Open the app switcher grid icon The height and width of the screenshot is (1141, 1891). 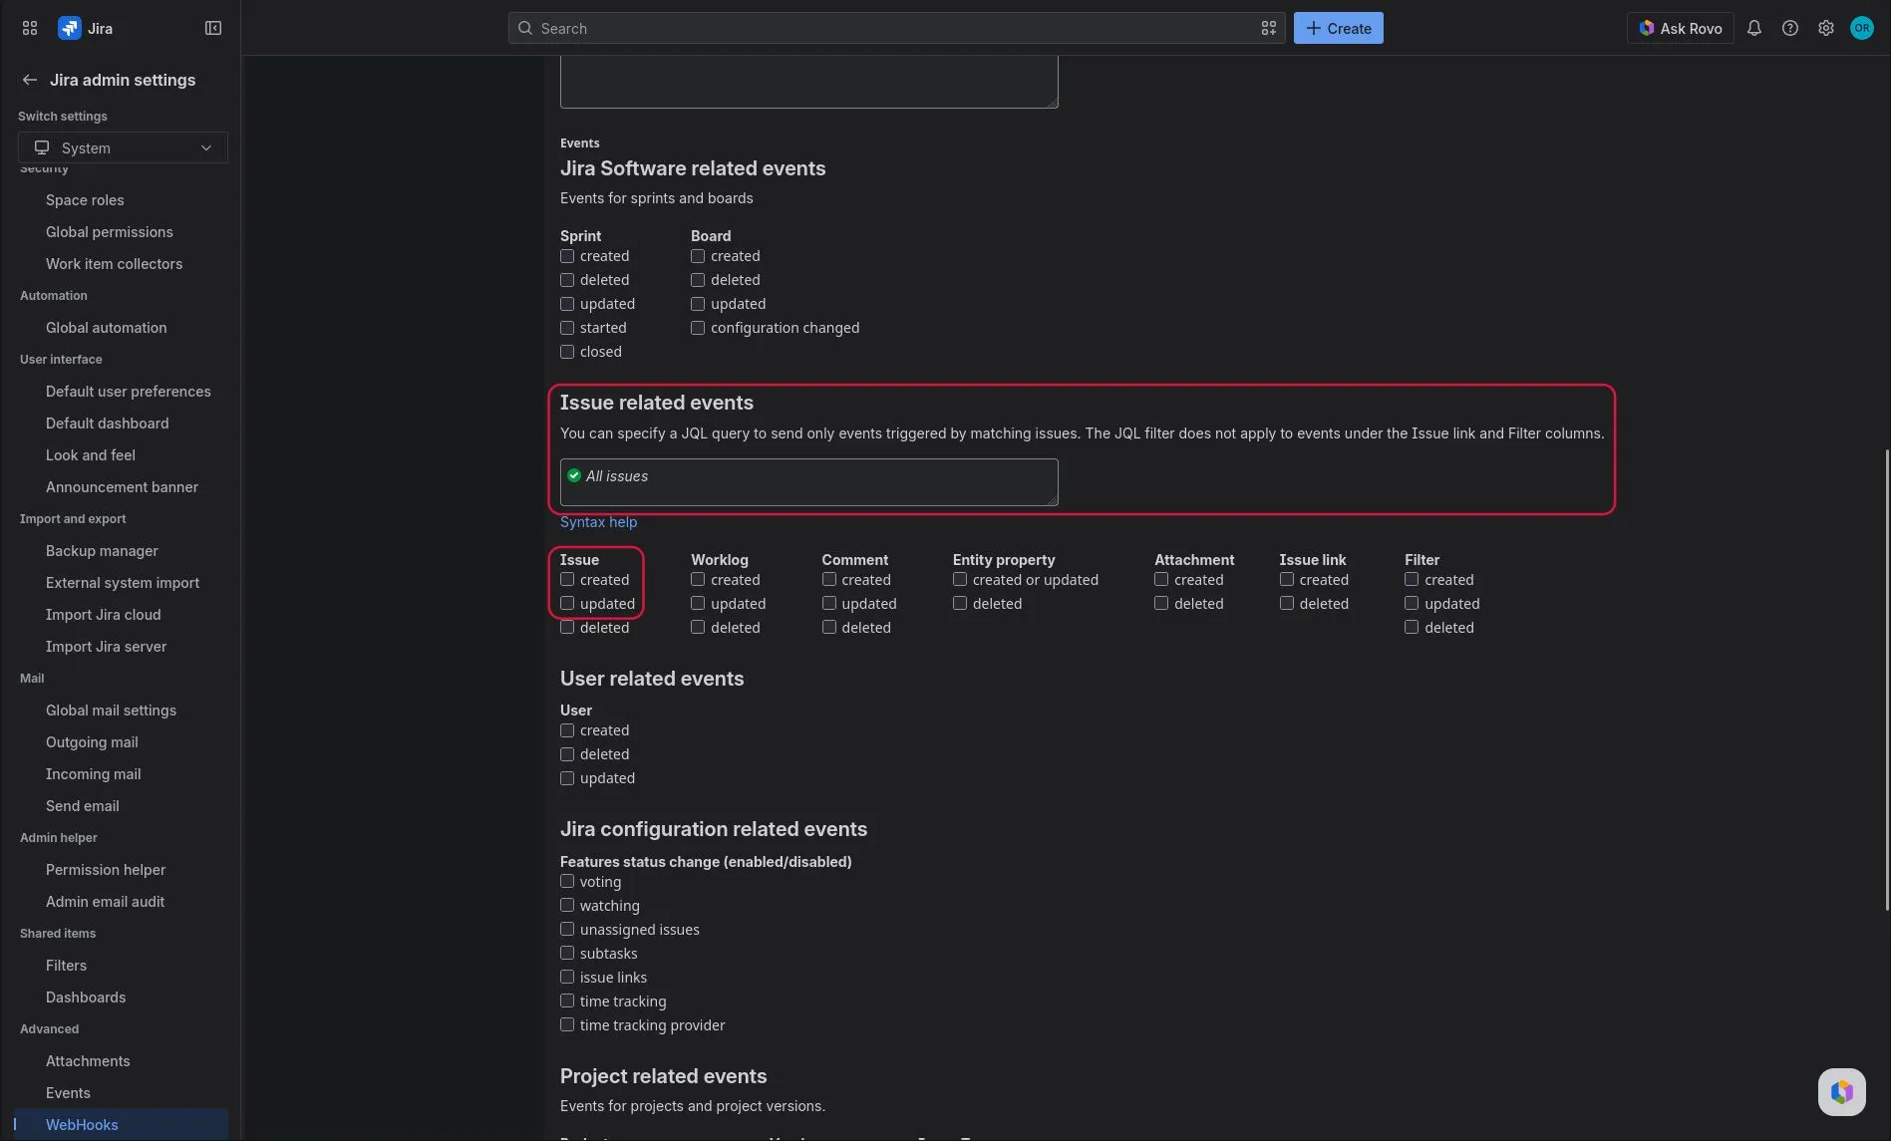coord(30,28)
